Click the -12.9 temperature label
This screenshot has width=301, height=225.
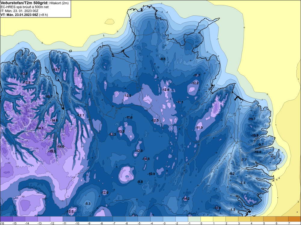tap(27, 82)
